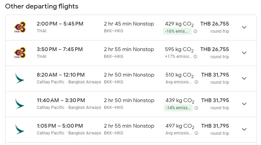Click the THAI airline logo on 2:00 PM flight
The image size is (261, 145).
(20, 27)
